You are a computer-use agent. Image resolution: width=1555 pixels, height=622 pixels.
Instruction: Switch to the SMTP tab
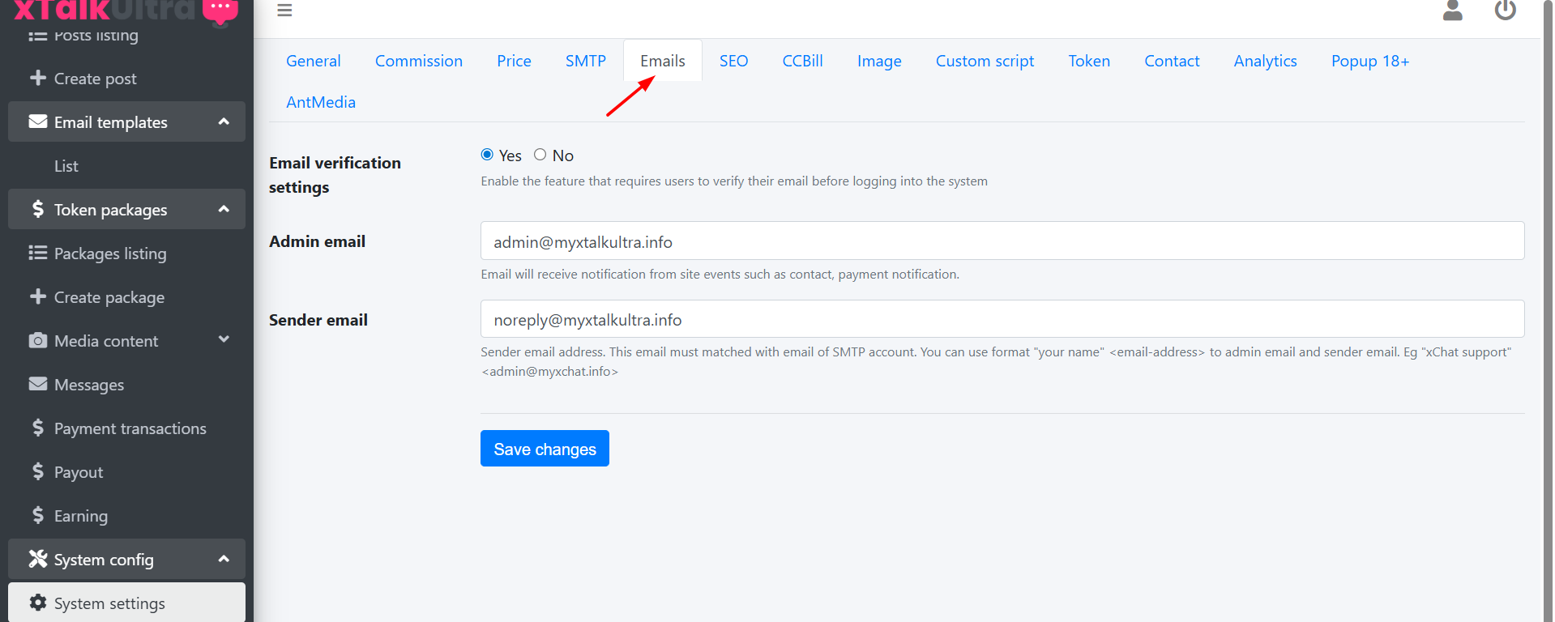pos(585,61)
